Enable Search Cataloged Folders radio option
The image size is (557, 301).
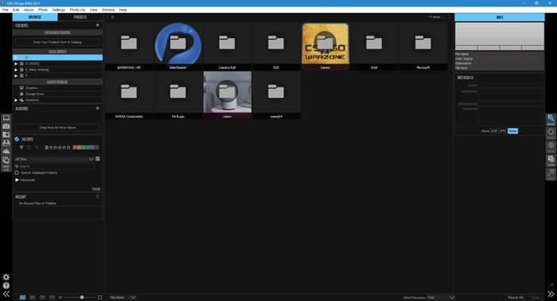pos(17,172)
